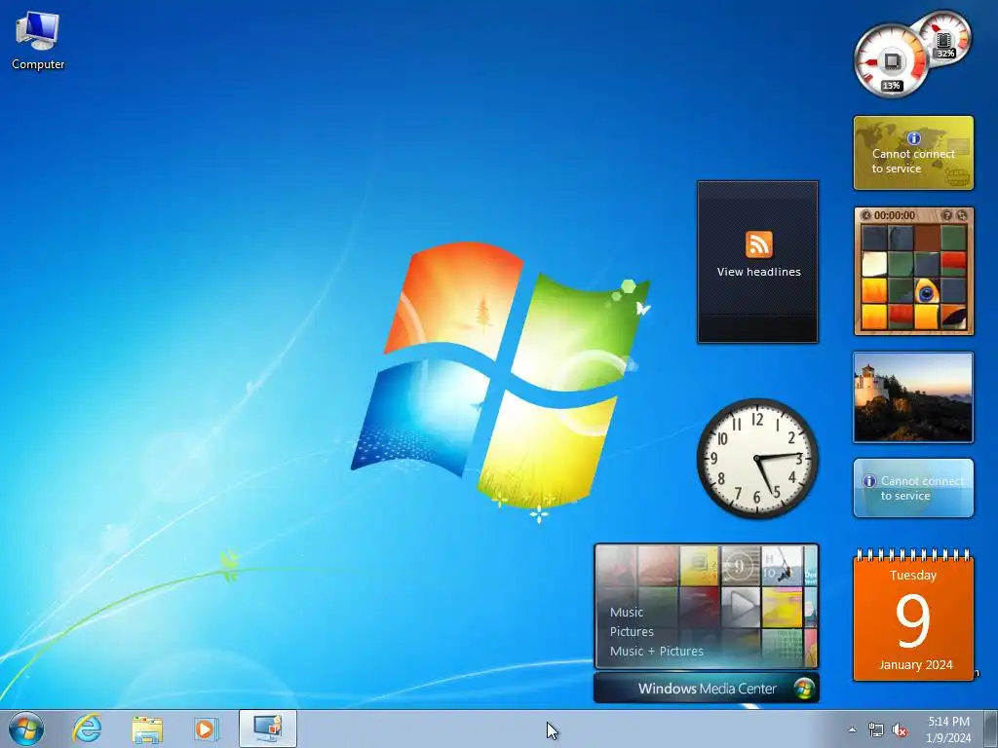Click the Picture Puzzle solve arrows icon
Image resolution: width=998 pixels, height=748 pixels.
point(961,215)
